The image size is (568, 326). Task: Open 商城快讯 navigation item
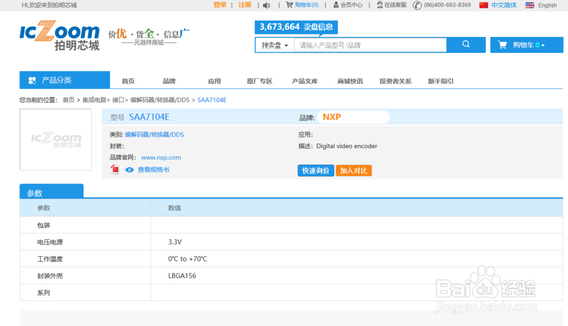350,81
